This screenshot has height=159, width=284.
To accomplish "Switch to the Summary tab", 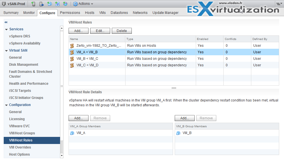I will [x=11, y=13].
